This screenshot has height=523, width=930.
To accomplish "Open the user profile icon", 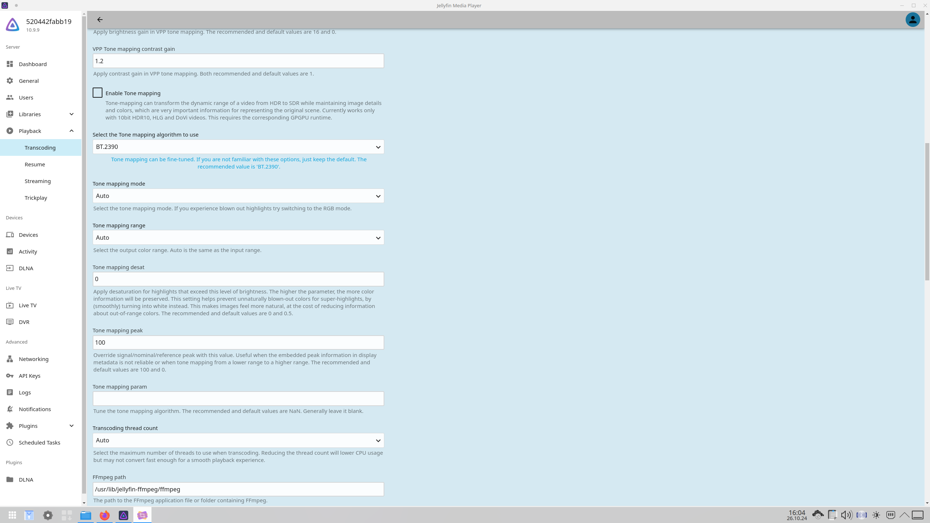I will coord(912,20).
